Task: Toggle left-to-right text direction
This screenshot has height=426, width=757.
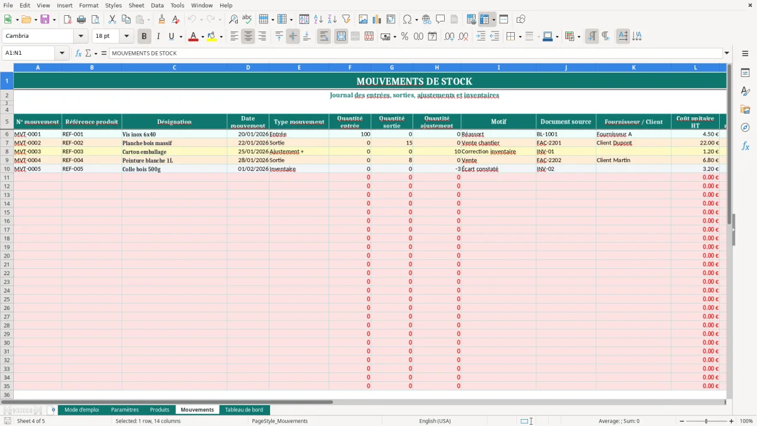Action: tap(592, 37)
